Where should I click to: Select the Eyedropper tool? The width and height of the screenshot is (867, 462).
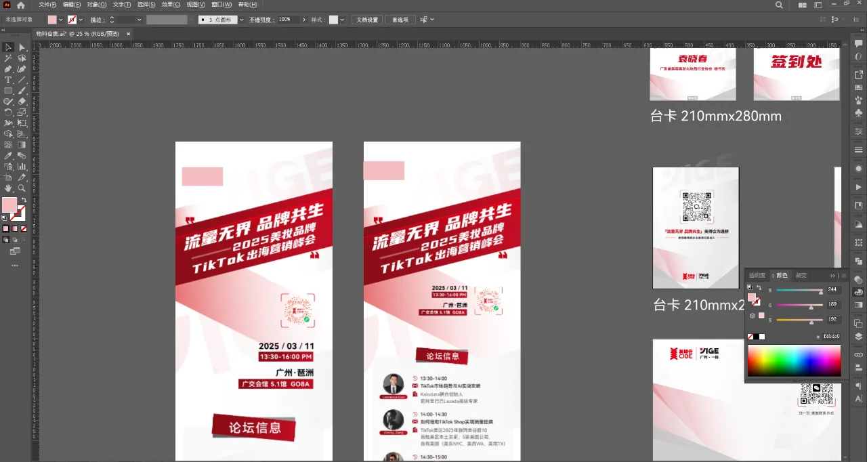(x=8, y=156)
